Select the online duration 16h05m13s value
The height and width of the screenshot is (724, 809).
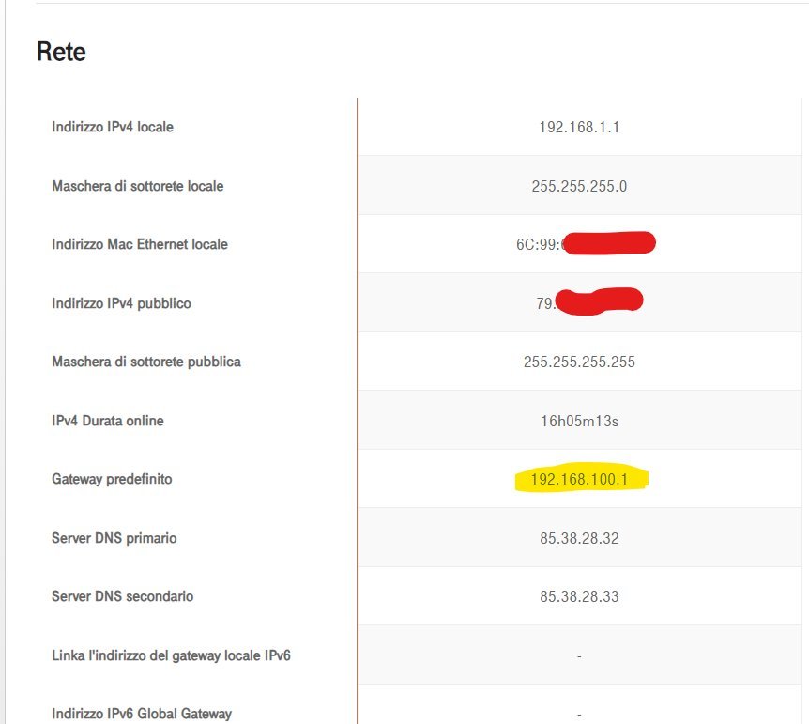[x=579, y=421]
